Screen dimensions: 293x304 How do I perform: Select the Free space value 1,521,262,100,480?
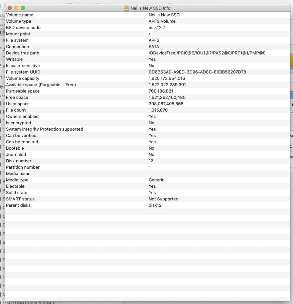pyautogui.click(x=167, y=98)
